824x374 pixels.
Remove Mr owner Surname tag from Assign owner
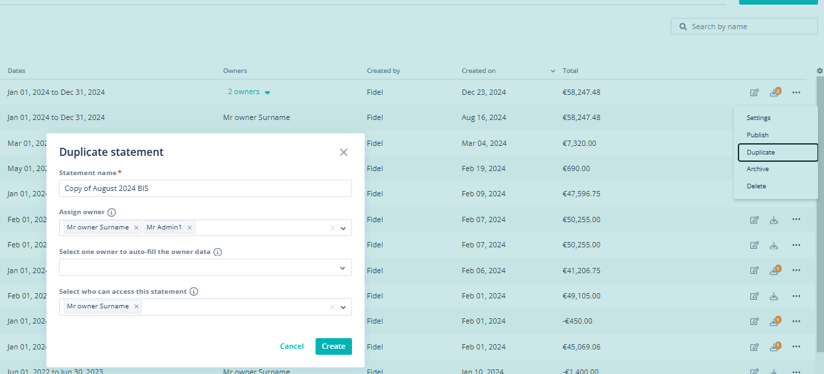click(137, 227)
